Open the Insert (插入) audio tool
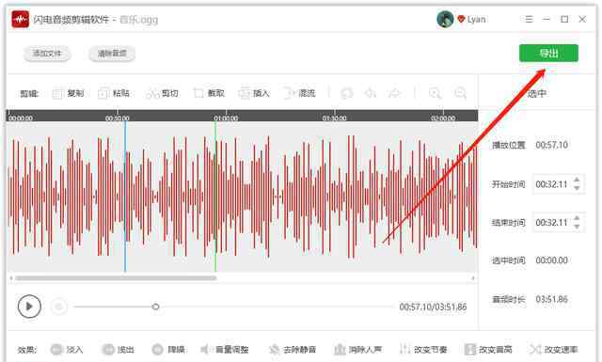 pos(254,93)
